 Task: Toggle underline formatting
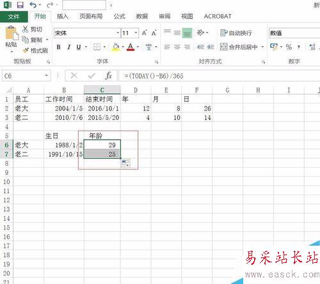point(79,47)
